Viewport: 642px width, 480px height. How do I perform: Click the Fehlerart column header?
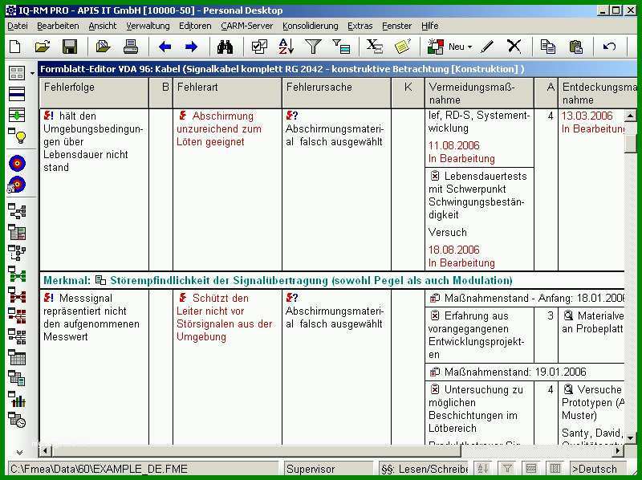[x=227, y=93]
